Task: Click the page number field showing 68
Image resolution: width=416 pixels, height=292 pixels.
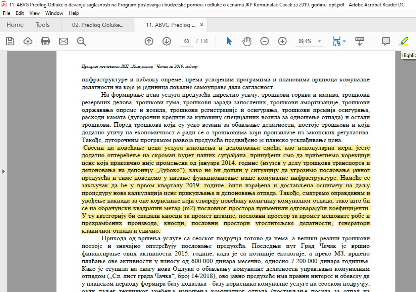Action: click(187, 41)
